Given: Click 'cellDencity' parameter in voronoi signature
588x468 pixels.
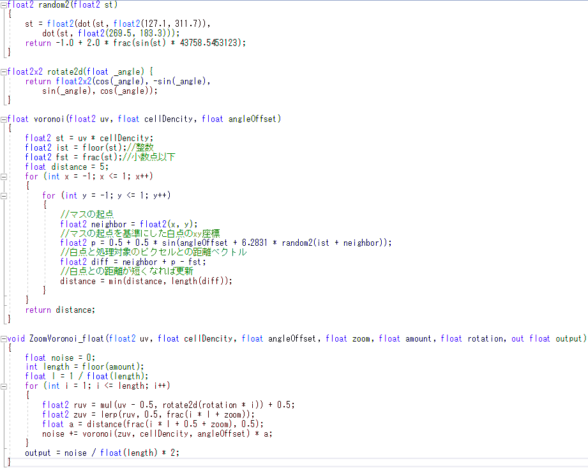Looking at the screenshot, I should coord(169,119).
